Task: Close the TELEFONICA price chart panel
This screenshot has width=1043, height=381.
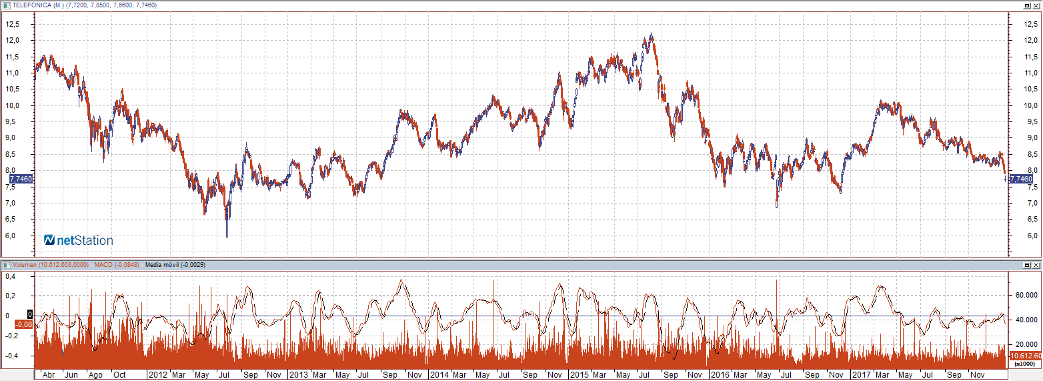Action: point(1036,5)
